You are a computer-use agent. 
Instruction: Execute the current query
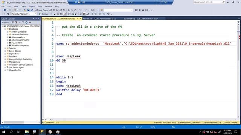[44, 14]
